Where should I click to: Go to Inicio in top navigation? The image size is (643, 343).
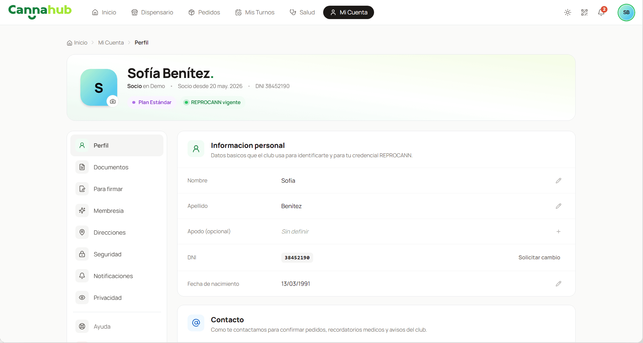coord(104,12)
